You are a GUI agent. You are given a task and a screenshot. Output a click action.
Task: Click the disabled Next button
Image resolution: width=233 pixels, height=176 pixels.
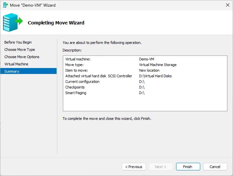pos(161,167)
